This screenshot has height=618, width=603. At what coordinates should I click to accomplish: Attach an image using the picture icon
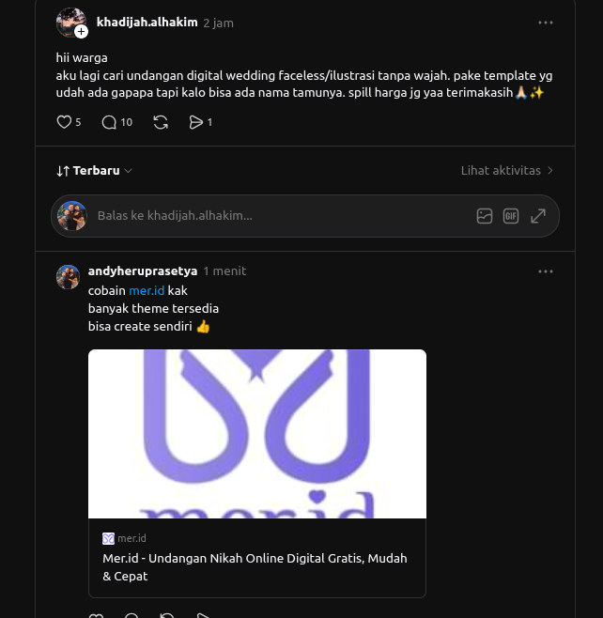(x=485, y=216)
